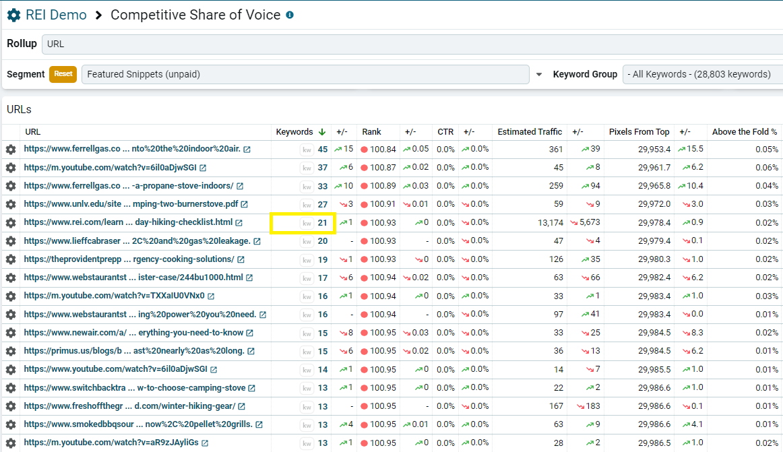Click the info icon next to Competitive Share of Voice
The image size is (783, 452).
point(289,14)
